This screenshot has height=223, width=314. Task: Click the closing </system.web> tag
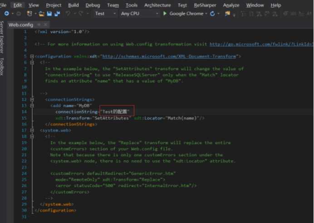[57, 204]
